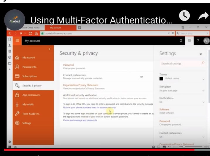Click Create and manage app passwords
210x156 pixels.
click(x=80, y=120)
